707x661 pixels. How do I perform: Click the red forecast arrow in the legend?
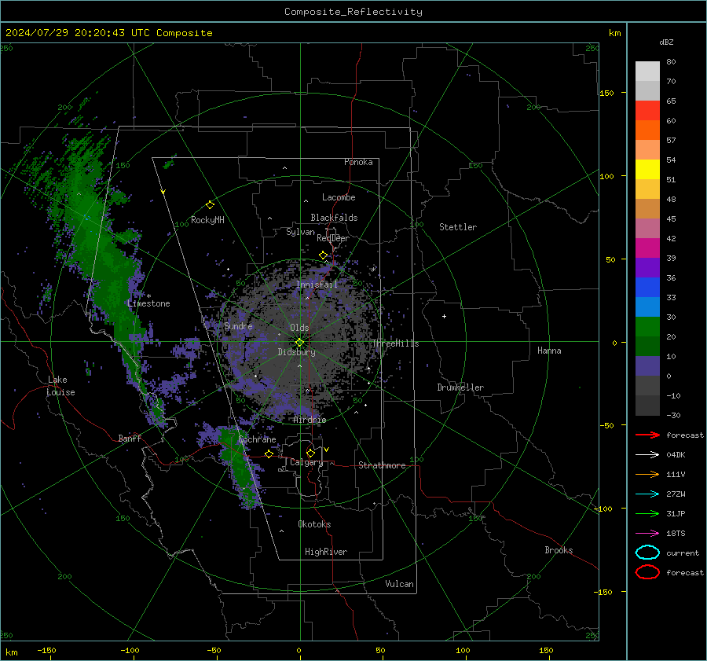click(647, 435)
